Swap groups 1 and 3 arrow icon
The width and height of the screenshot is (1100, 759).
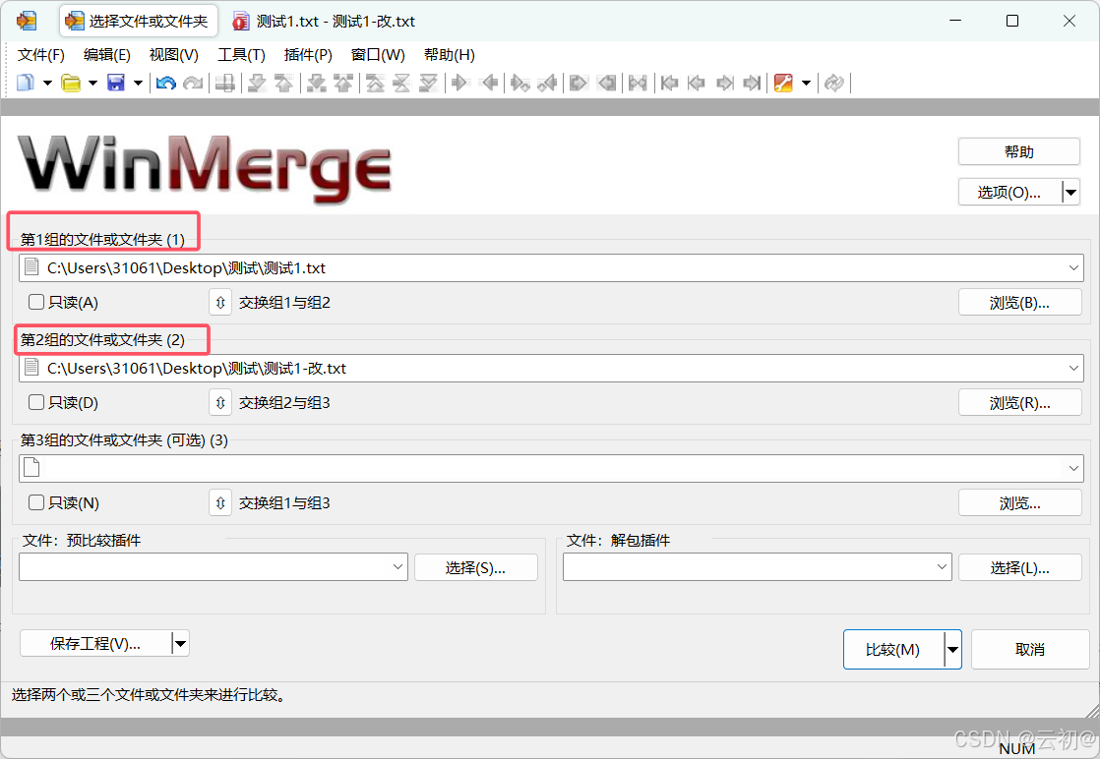[x=220, y=503]
